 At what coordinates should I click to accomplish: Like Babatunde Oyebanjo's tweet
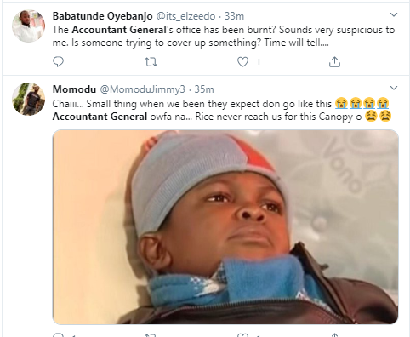click(x=242, y=62)
